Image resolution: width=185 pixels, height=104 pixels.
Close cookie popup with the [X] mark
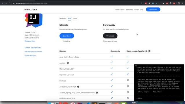coord(136,66)
